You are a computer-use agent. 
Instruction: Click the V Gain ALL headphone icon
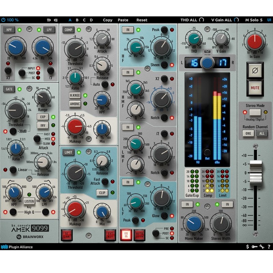point(236,20)
